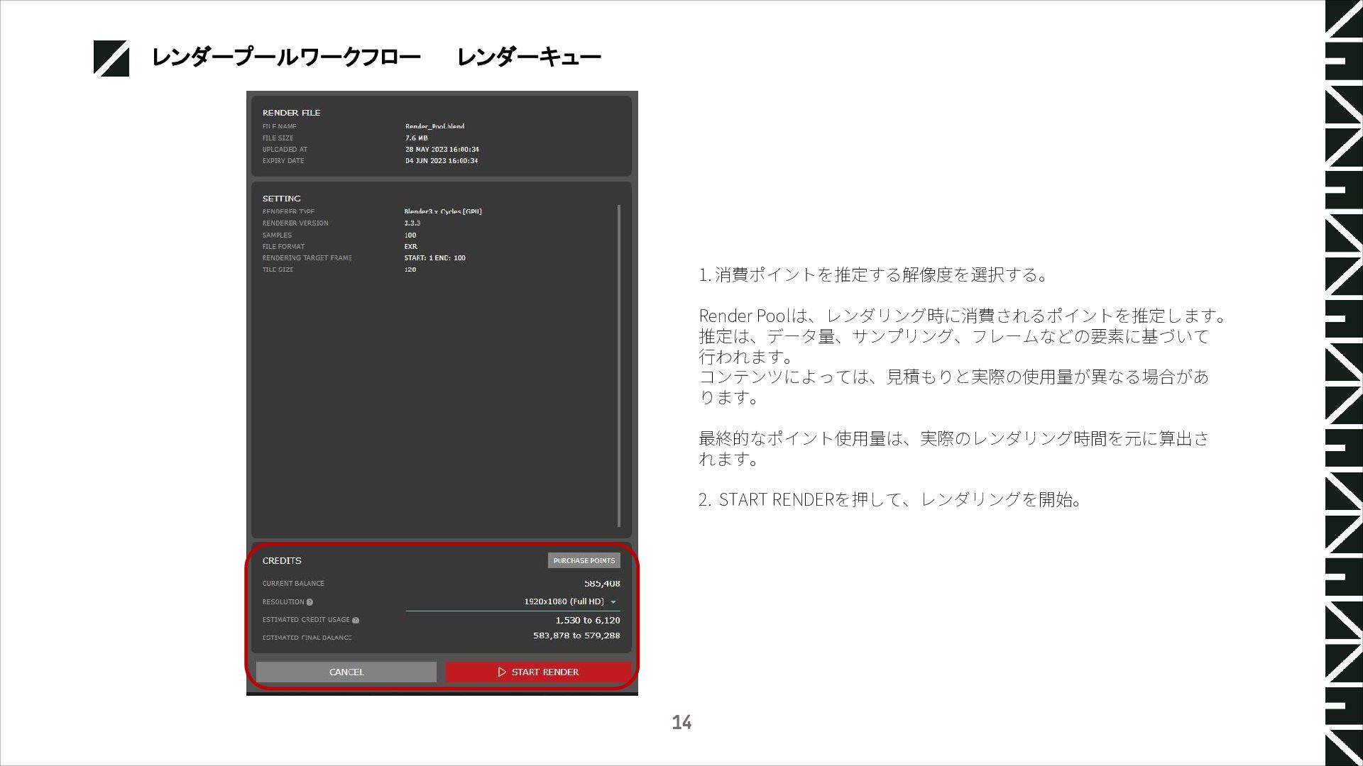
Task: Click the slide logo before the title
Action: click(111, 58)
